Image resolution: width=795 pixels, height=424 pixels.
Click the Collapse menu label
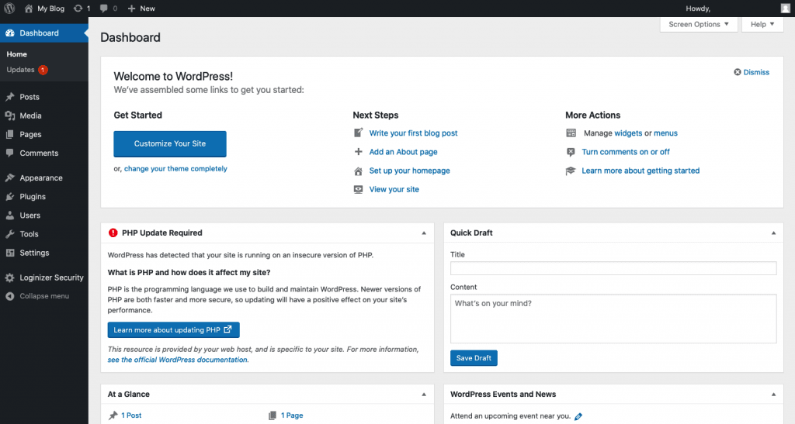(44, 296)
